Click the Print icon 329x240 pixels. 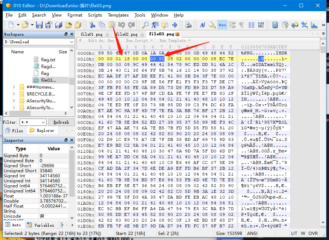(x=188, y=25)
